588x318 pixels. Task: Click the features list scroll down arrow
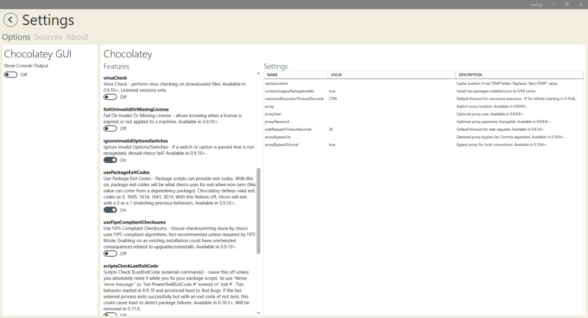(258, 313)
